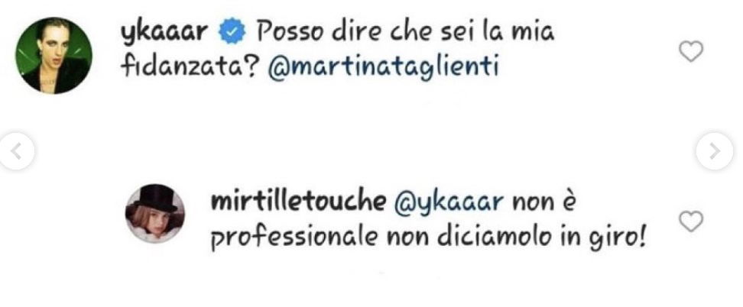The height and width of the screenshot is (307, 743).
Task: Open the ykaaar username in first comment
Action: [164, 34]
